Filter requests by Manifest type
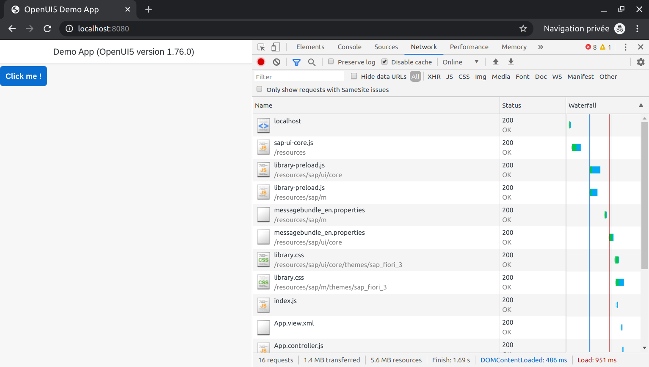The image size is (649, 367). pyautogui.click(x=580, y=77)
